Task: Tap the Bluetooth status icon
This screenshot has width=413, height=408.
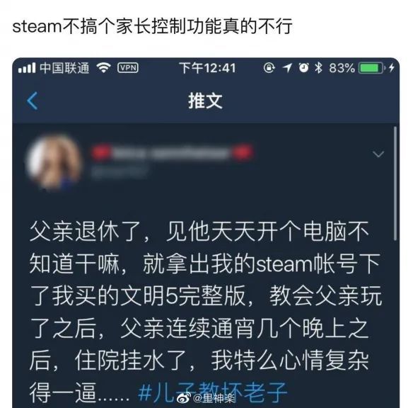Action: [319, 68]
